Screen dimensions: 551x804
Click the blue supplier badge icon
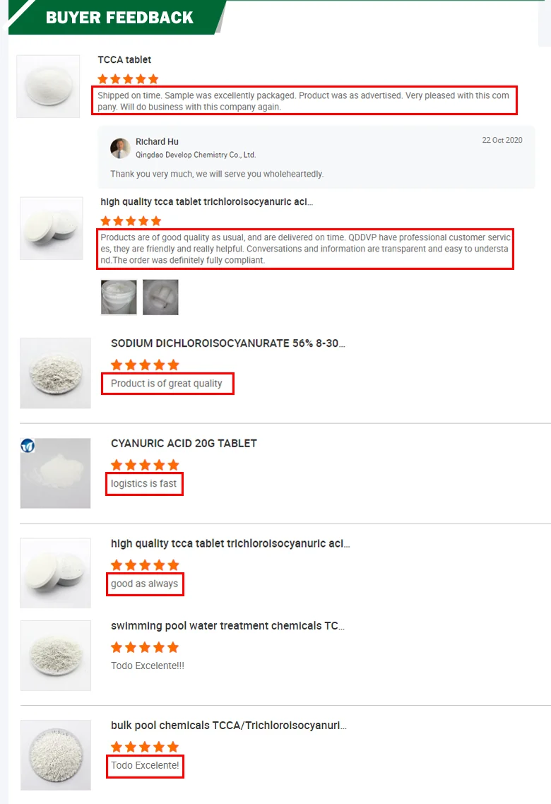click(28, 446)
